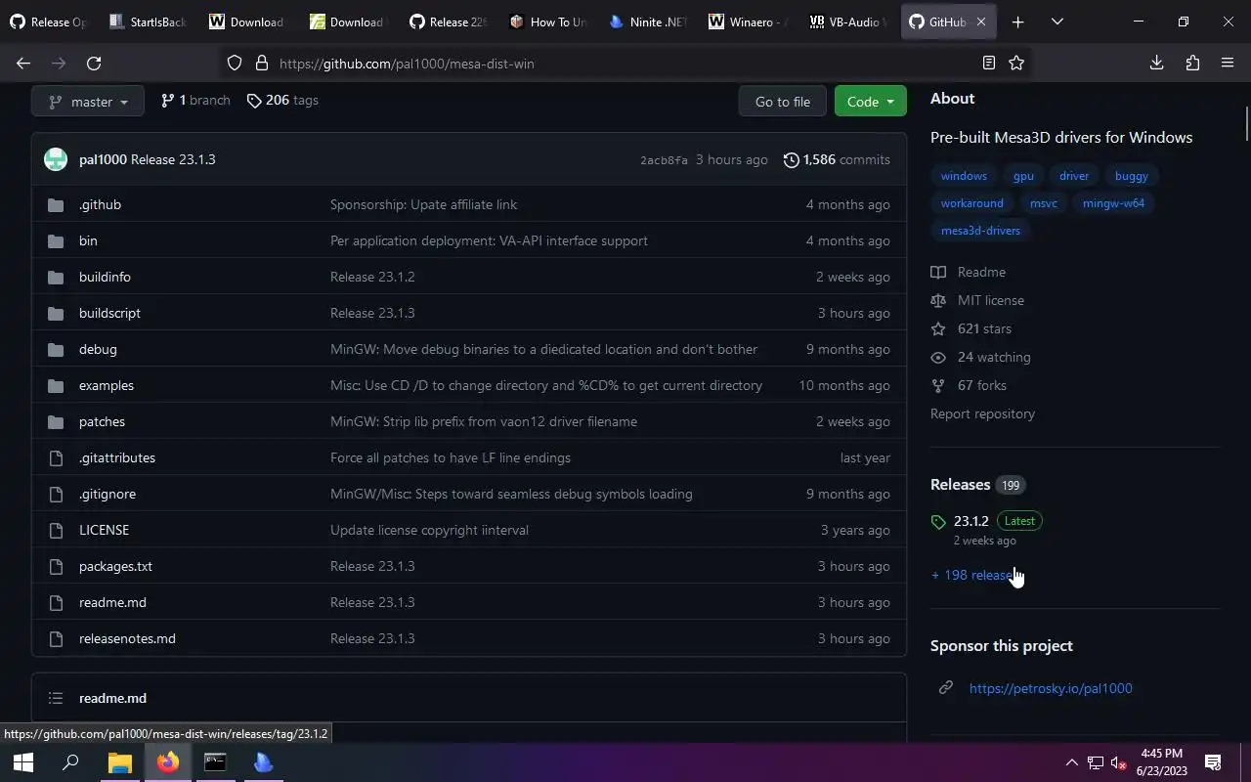This screenshot has width=1251, height=782.
Task: Open the taskbar clock showing 4:45 PM
Action: click(1162, 762)
